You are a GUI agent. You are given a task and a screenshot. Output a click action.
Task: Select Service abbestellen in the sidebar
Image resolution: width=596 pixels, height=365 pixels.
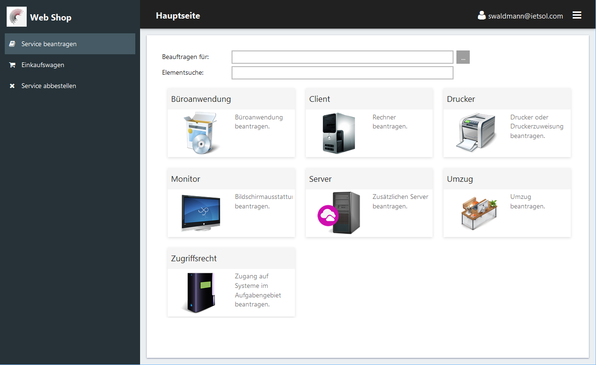click(x=50, y=86)
